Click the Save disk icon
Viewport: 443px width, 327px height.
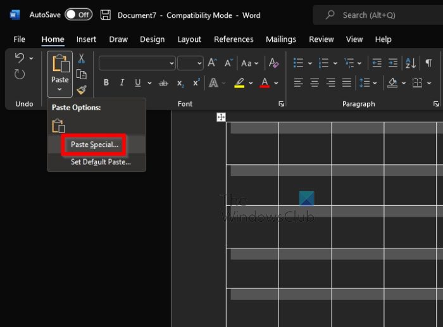pos(106,15)
